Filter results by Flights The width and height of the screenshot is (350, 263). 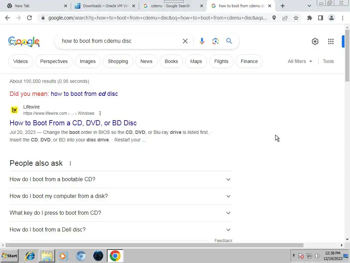click(221, 61)
